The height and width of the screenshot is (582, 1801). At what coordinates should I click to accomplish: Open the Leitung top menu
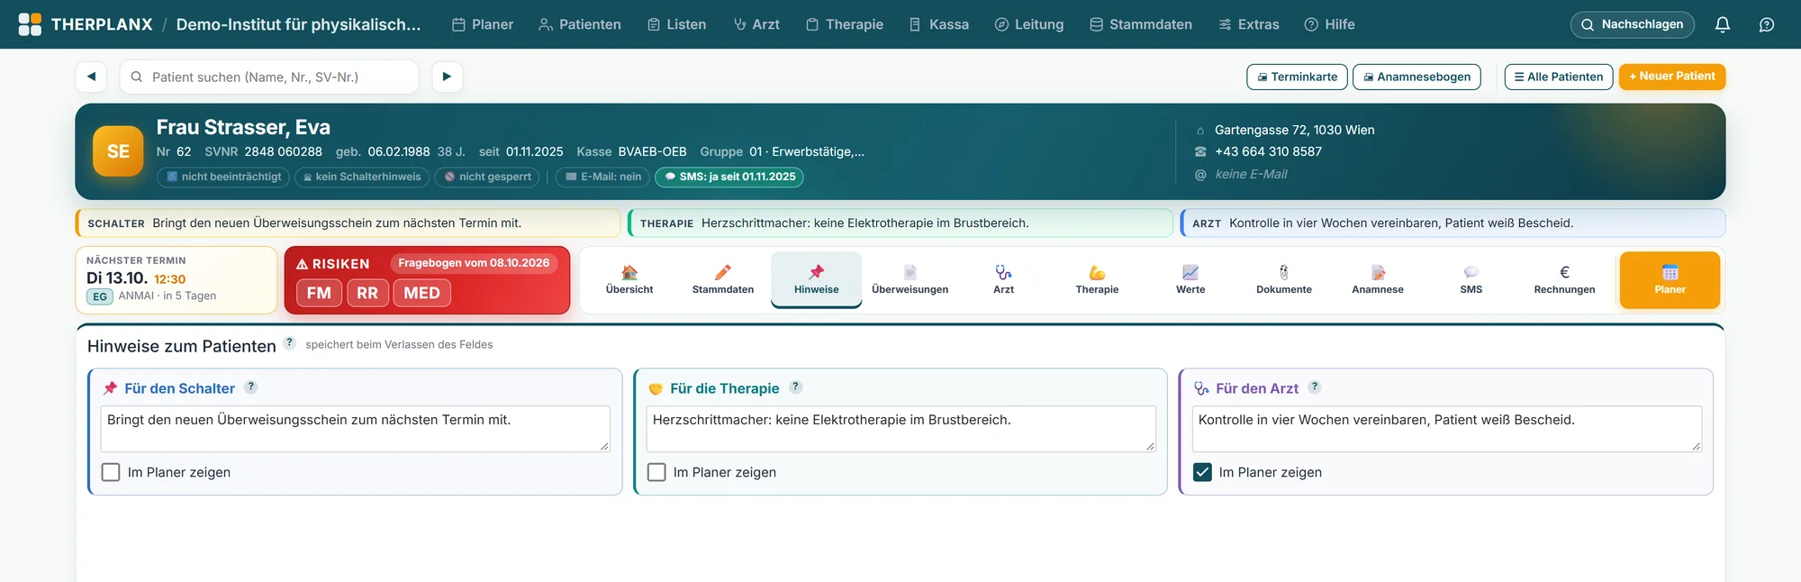[x=1028, y=24]
